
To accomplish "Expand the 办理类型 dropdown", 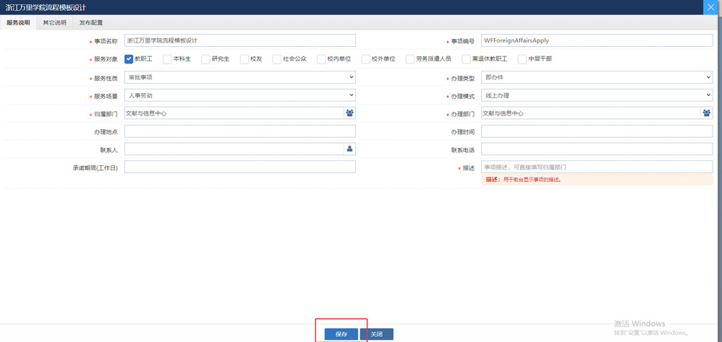I will [596, 77].
